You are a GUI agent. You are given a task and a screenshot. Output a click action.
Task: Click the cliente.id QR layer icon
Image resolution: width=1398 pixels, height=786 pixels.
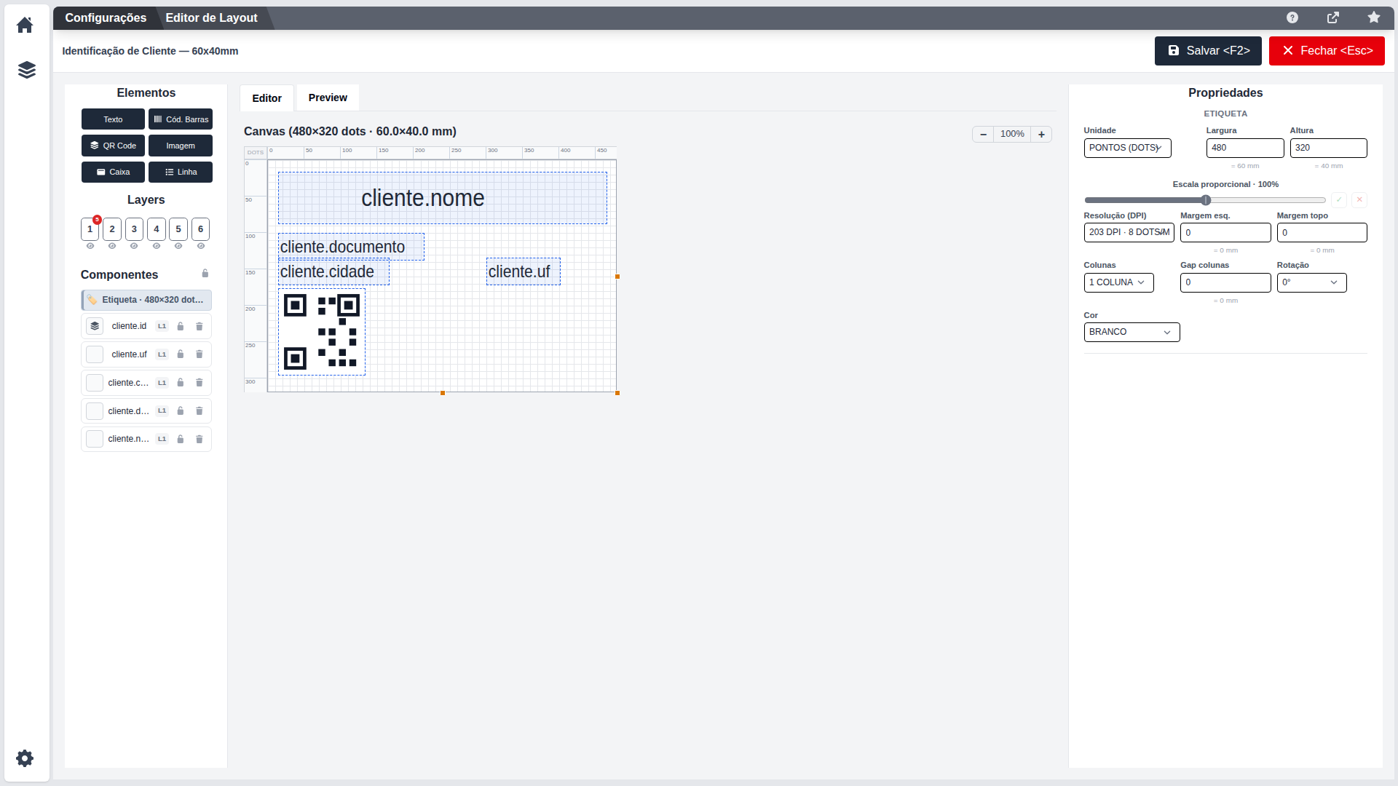tap(95, 326)
